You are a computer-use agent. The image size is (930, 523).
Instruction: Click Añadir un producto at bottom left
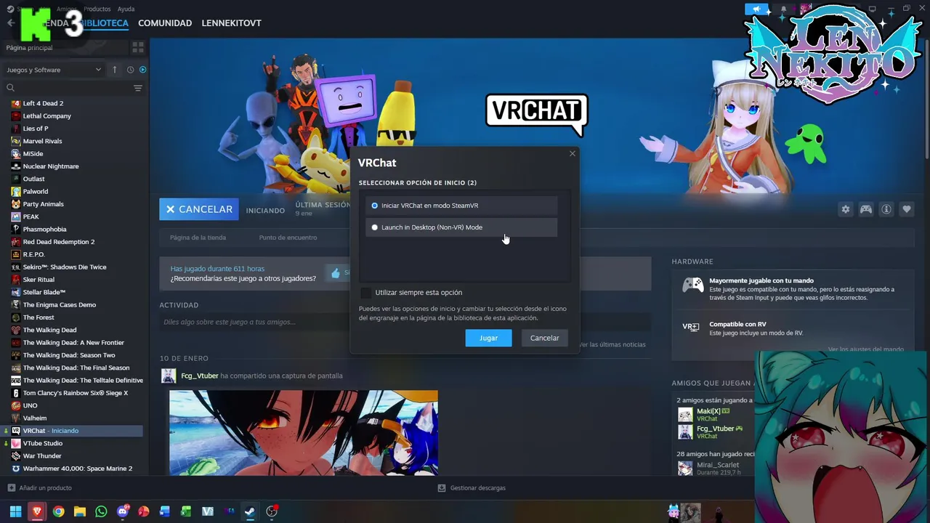pyautogui.click(x=39, y=488)
